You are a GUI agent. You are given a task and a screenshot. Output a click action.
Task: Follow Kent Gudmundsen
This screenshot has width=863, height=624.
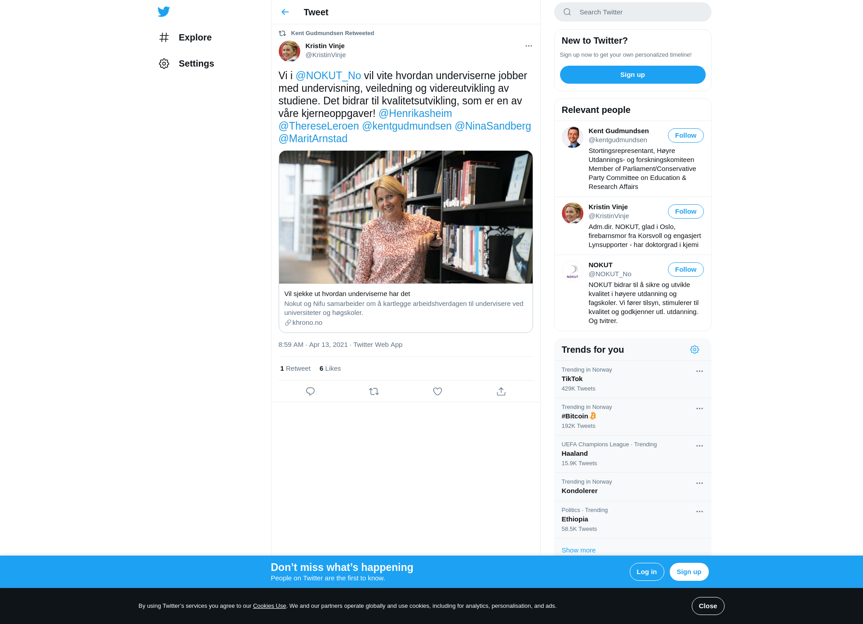tap(685, 135)
